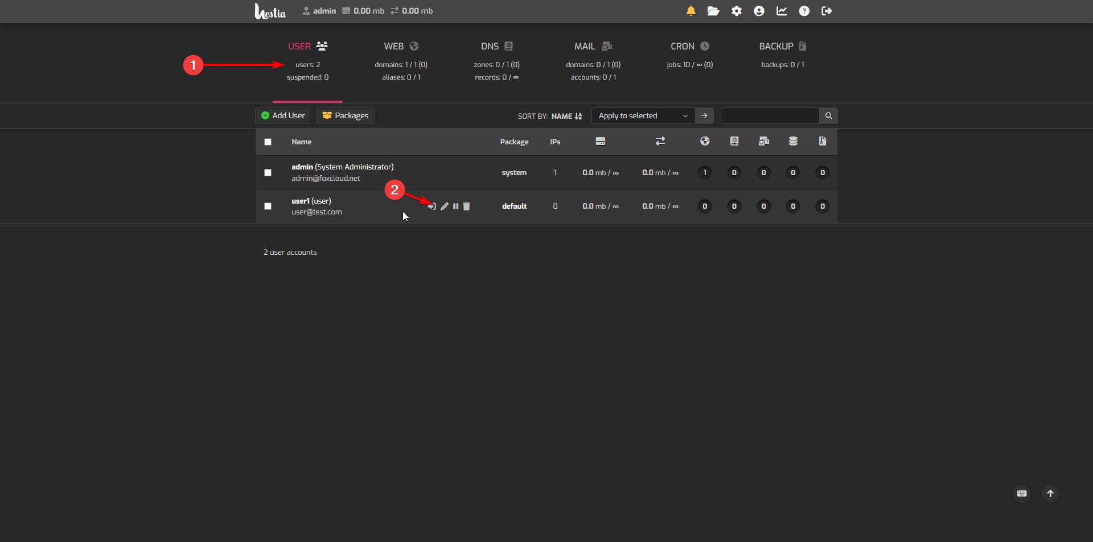Viewport: 1093px width, 542px height.
Task: Check the user1 row checkbox
Action: pyautogui.click(x=268, y=206)
